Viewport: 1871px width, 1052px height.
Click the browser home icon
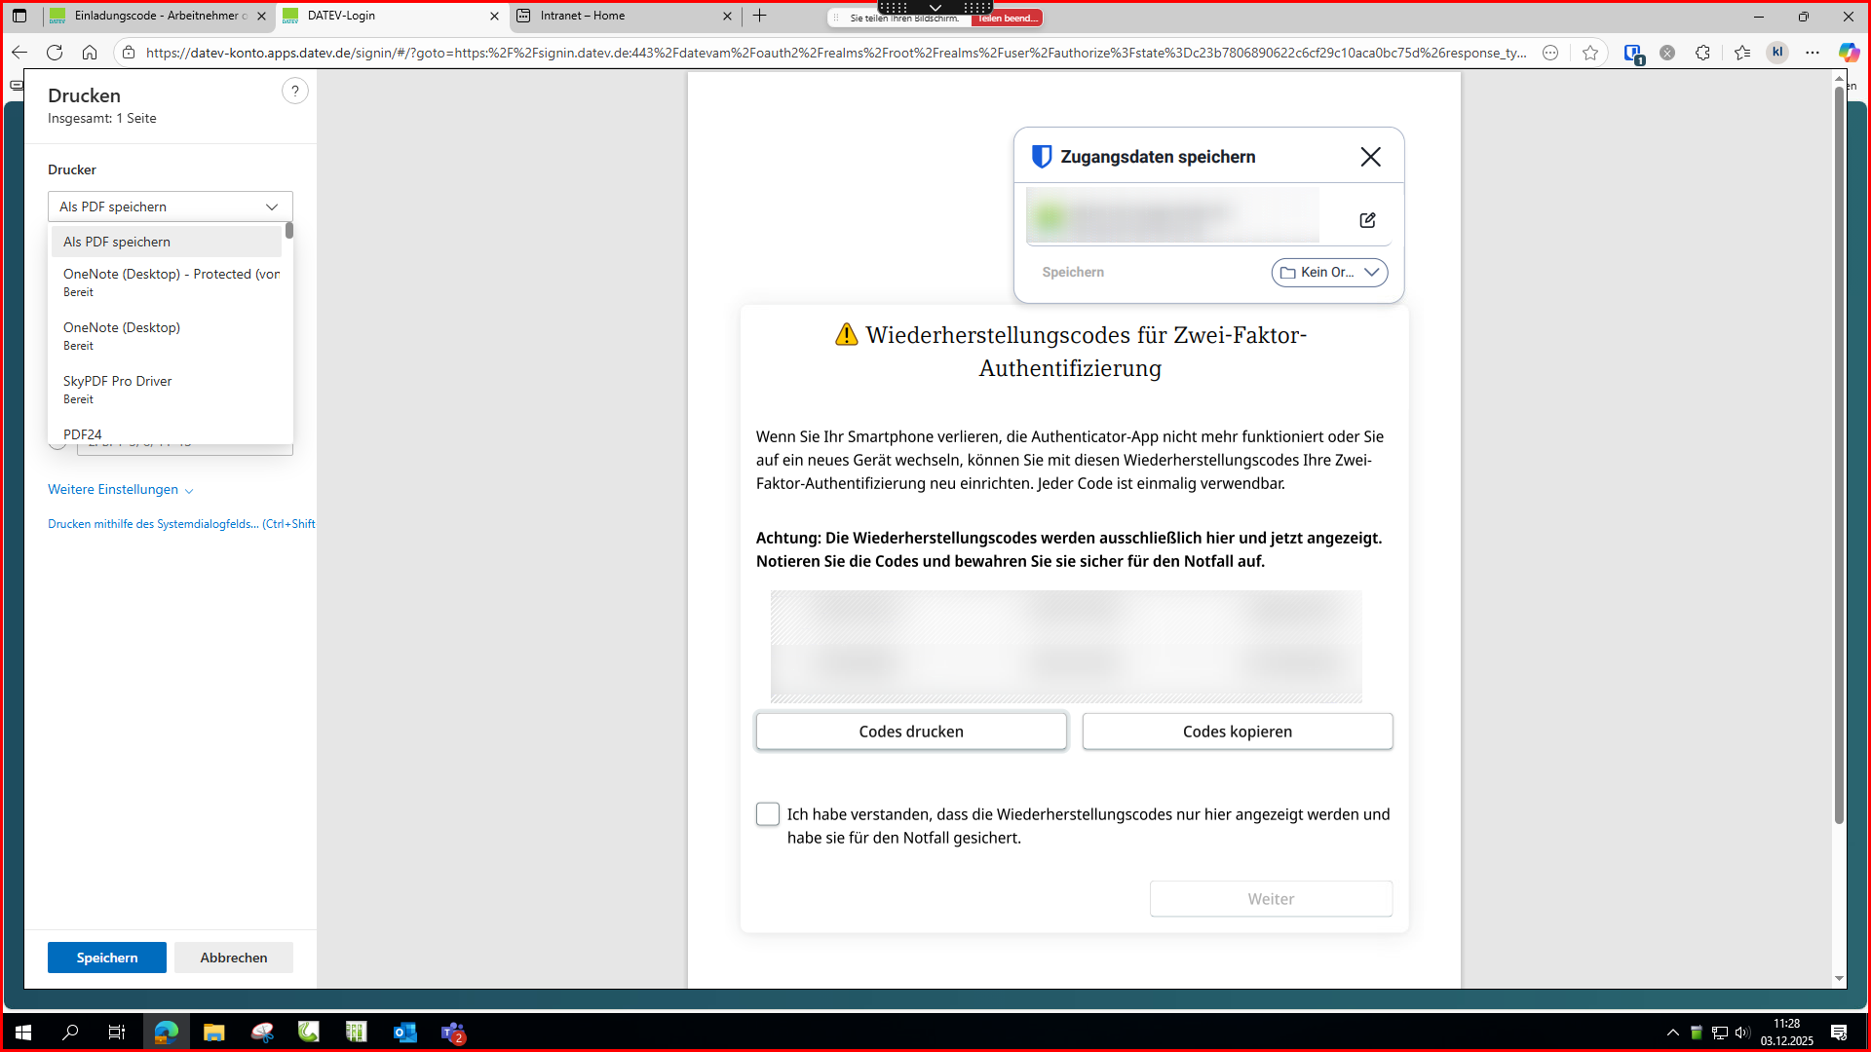point(90,53)
